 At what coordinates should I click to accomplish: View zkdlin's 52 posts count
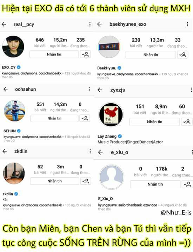coord(40,169)
